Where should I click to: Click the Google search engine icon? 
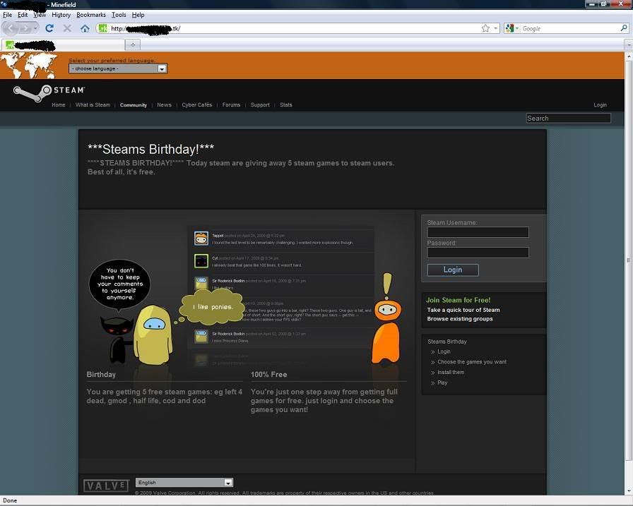[509, 28]
